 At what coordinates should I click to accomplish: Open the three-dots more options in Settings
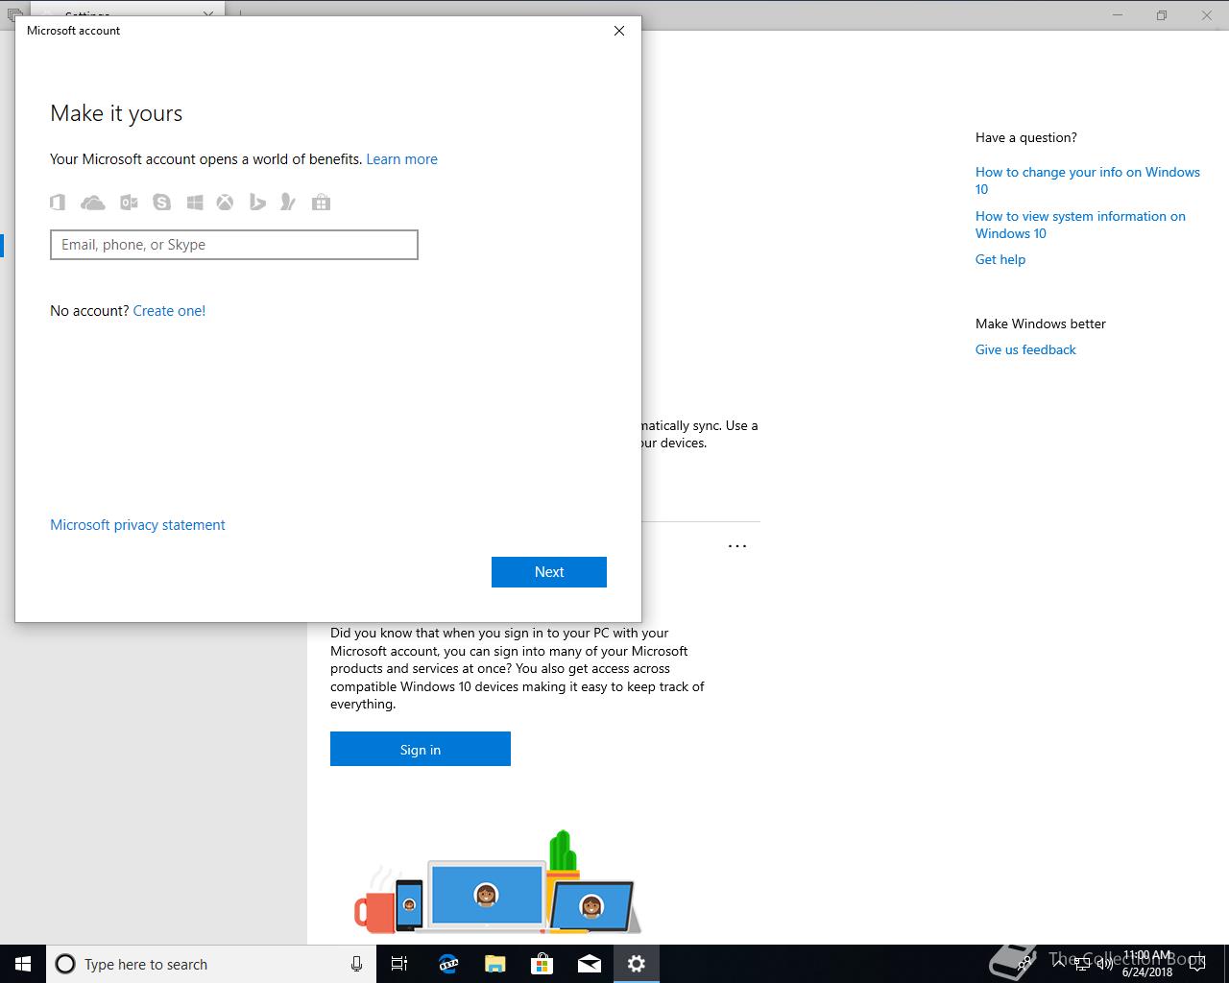(737, 546)
